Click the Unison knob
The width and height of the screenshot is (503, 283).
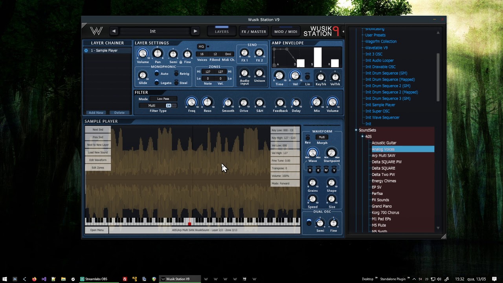coord(259,73)
